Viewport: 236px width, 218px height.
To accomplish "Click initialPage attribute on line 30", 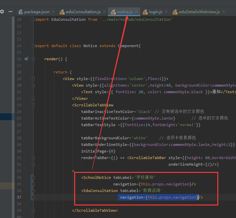I will point(94,151).
